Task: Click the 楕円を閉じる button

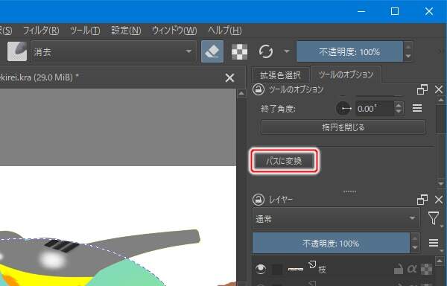Action: pos(343,127)
